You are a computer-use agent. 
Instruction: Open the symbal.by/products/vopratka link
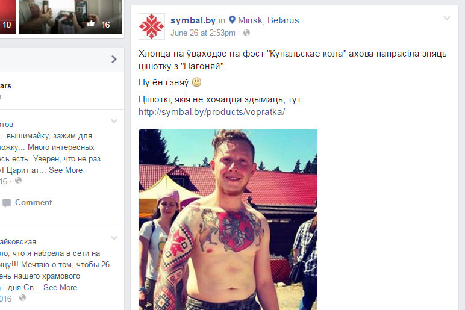(212, 112)
